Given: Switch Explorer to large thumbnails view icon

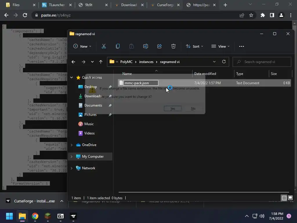Looking at the screenshot, I should pyautogui.click(x=290, y=198).
